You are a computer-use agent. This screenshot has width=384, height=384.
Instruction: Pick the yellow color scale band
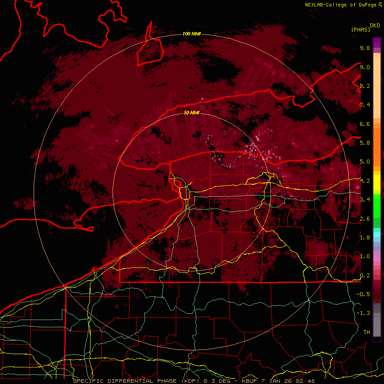point(377,183)
